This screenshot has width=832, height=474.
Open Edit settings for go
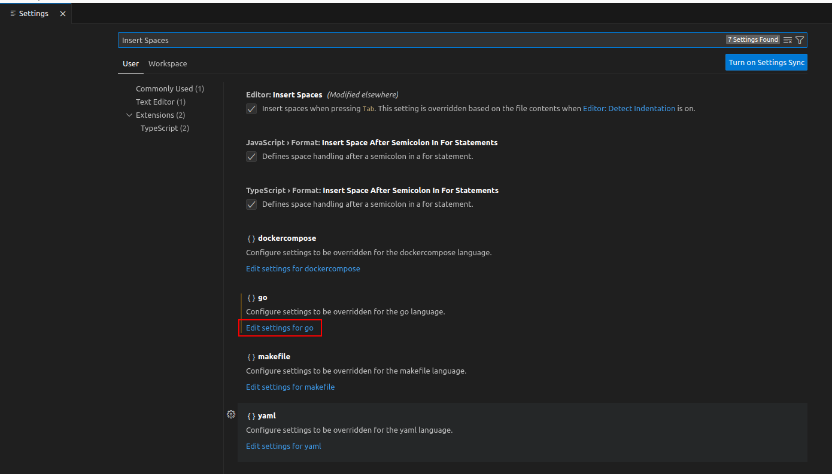click(x=280, y=328)
